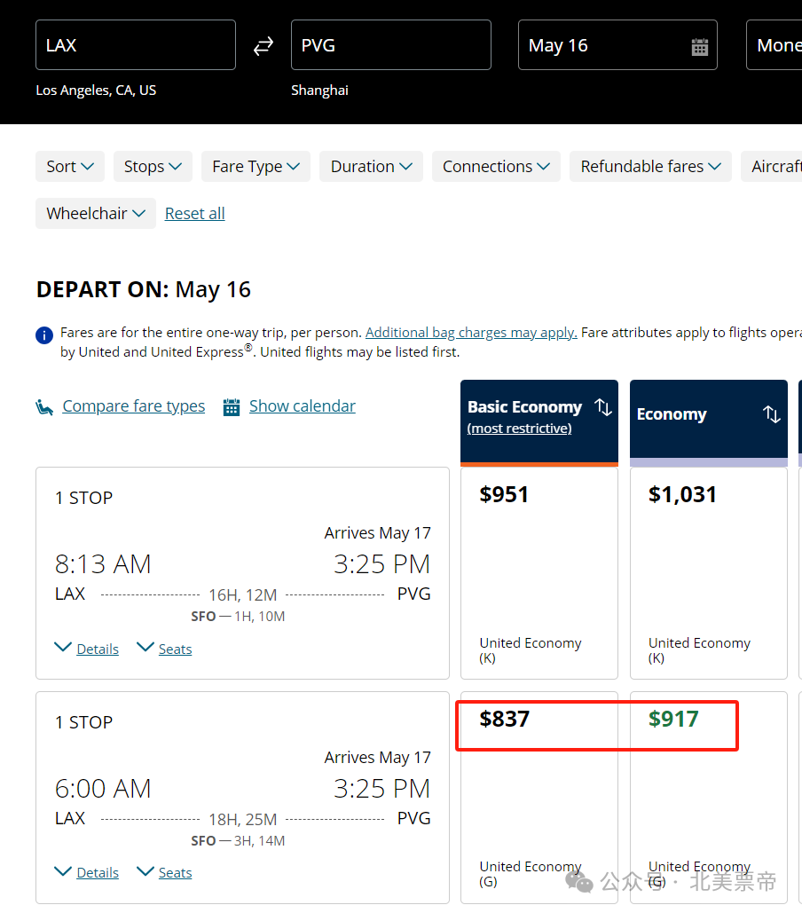This screenshot has height=913, width=802.
Task: Open the Stops filter dropdown
Action: [153, 167]
